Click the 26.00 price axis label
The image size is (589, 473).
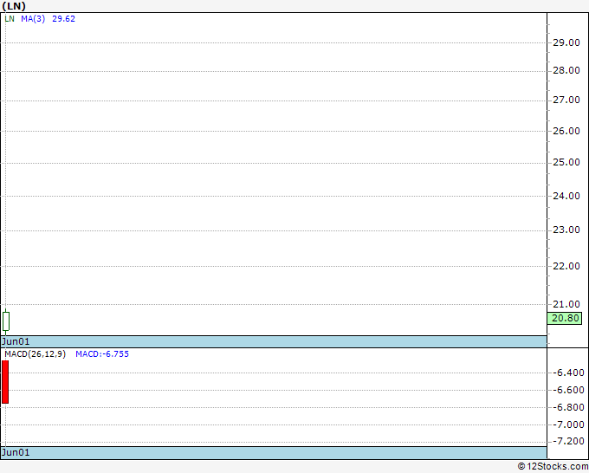[x=566, y=131]
